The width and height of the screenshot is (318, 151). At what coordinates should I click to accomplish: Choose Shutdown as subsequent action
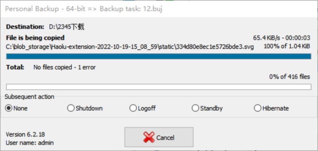(85, 108)
